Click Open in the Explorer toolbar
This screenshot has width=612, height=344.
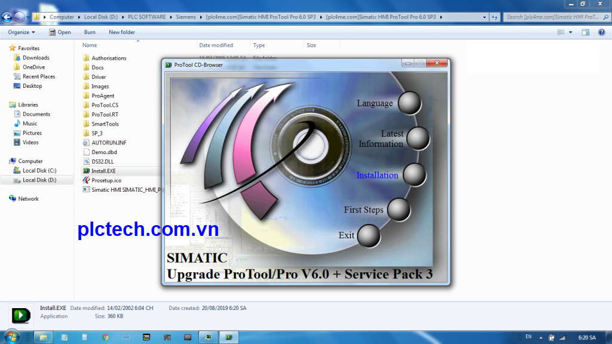(60, 32)
